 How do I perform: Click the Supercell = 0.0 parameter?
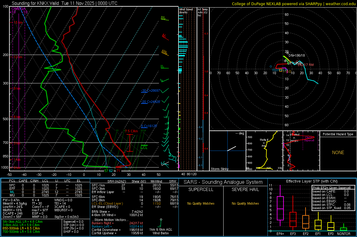[73, 222]
